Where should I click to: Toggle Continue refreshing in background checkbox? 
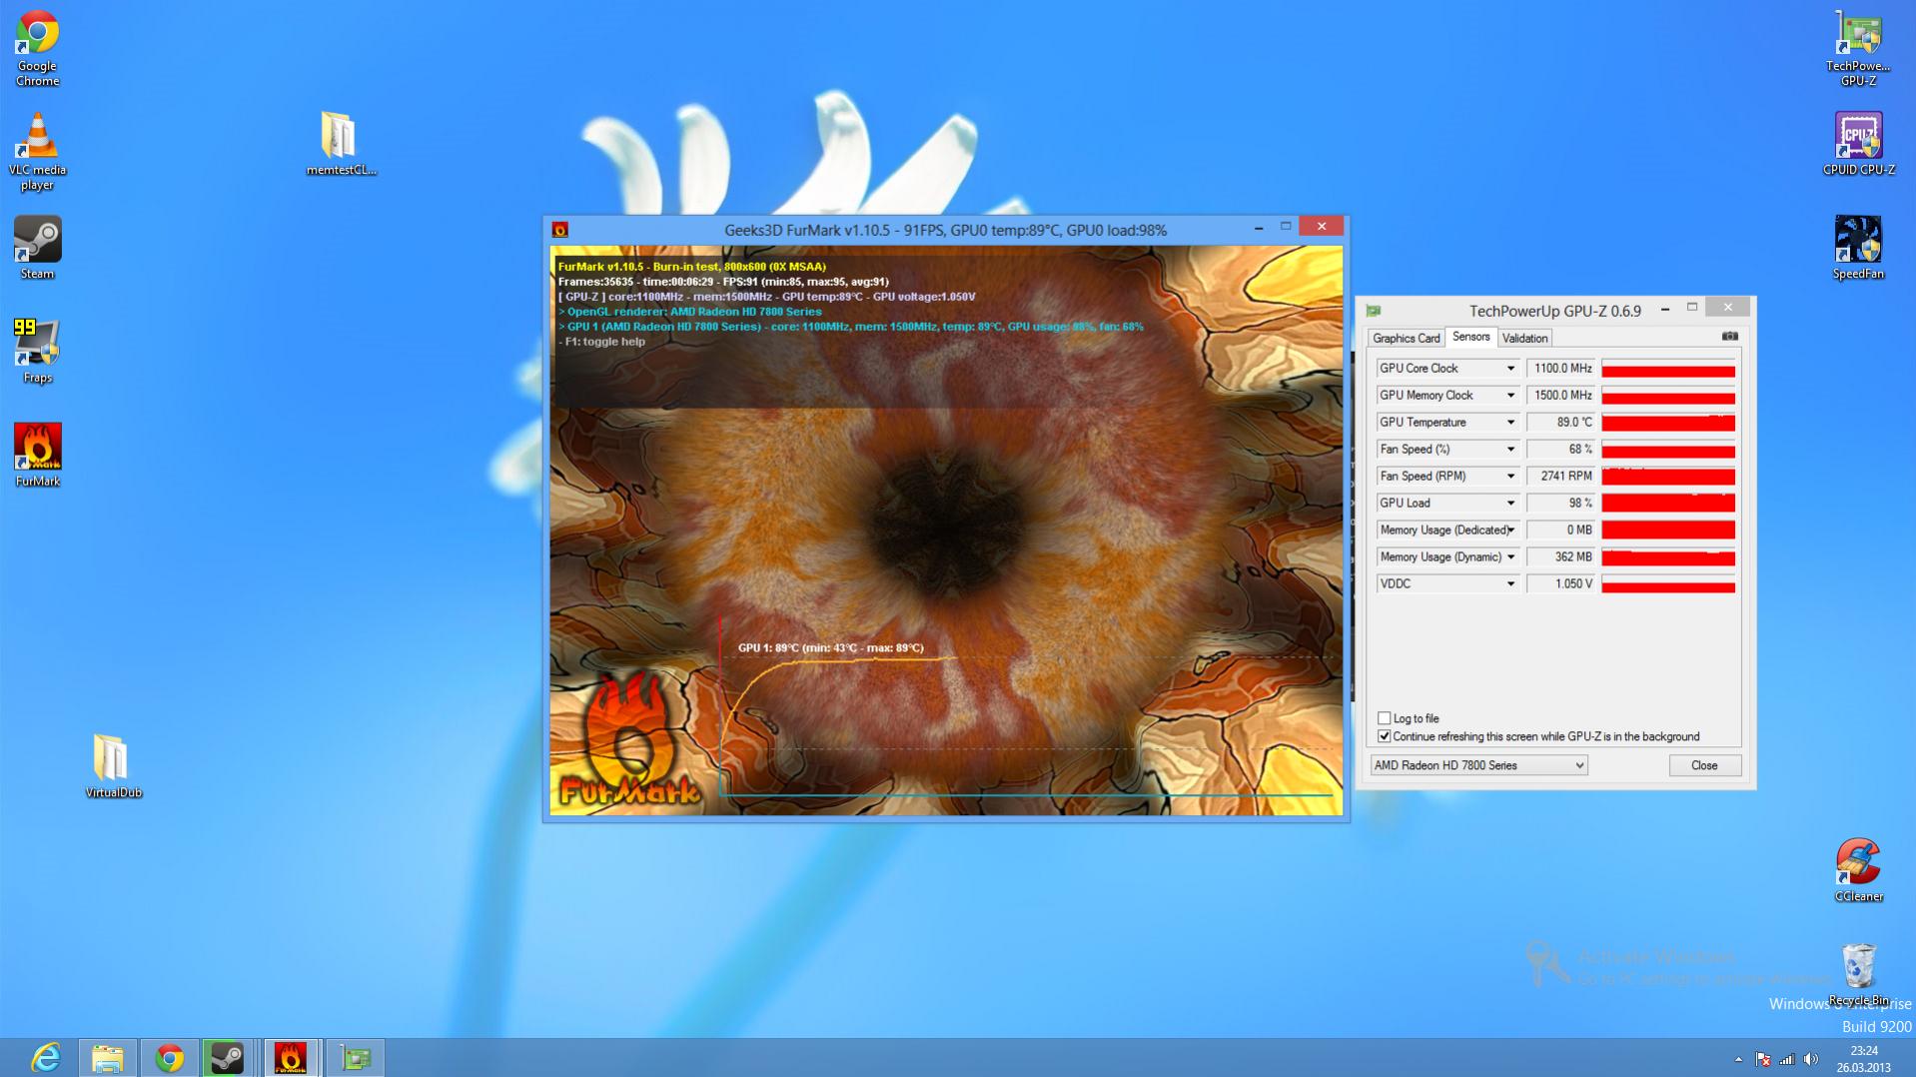point(1385,736)
